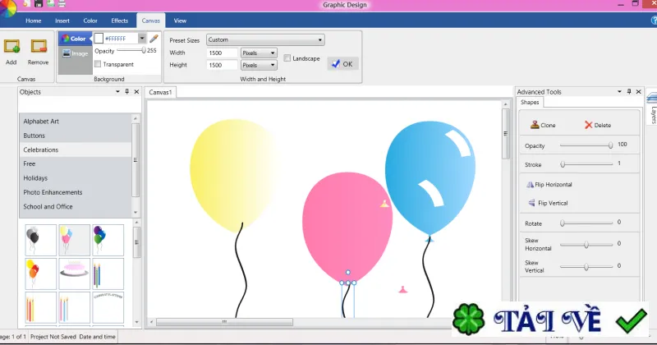Click the save icon in the title bar
Screen dimensions: 657x345
[38, 4]
